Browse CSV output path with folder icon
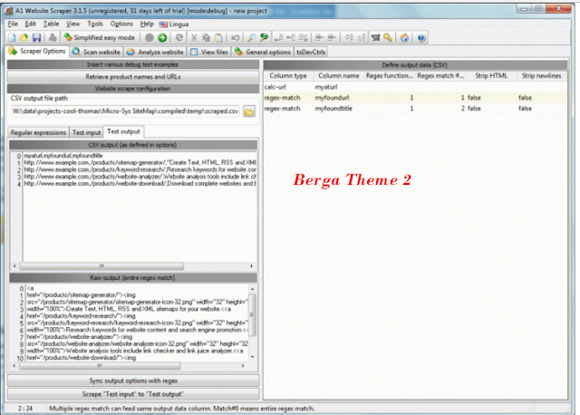The image size is (580, 415). [249, 111]
